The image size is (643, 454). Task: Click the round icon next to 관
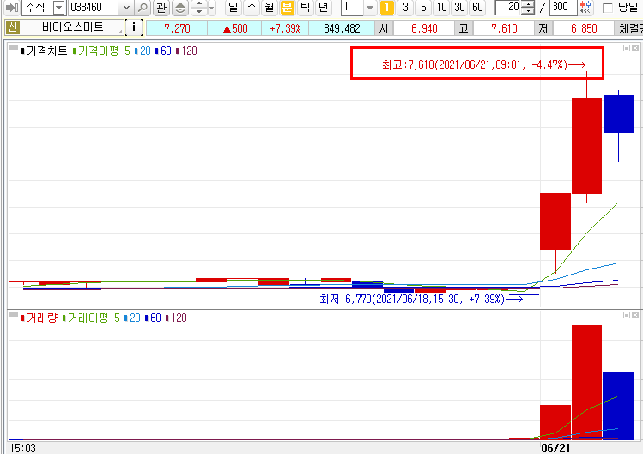click(180, 8)
